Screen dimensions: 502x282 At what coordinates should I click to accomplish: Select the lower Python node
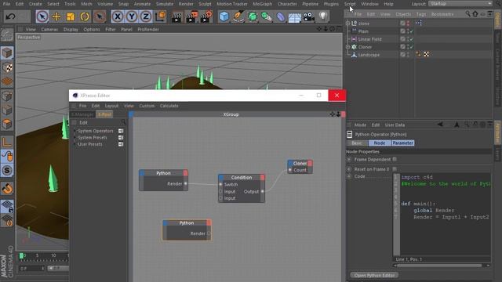(187, 230)
